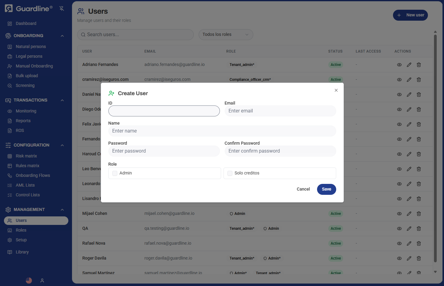Save the new user

326,189
